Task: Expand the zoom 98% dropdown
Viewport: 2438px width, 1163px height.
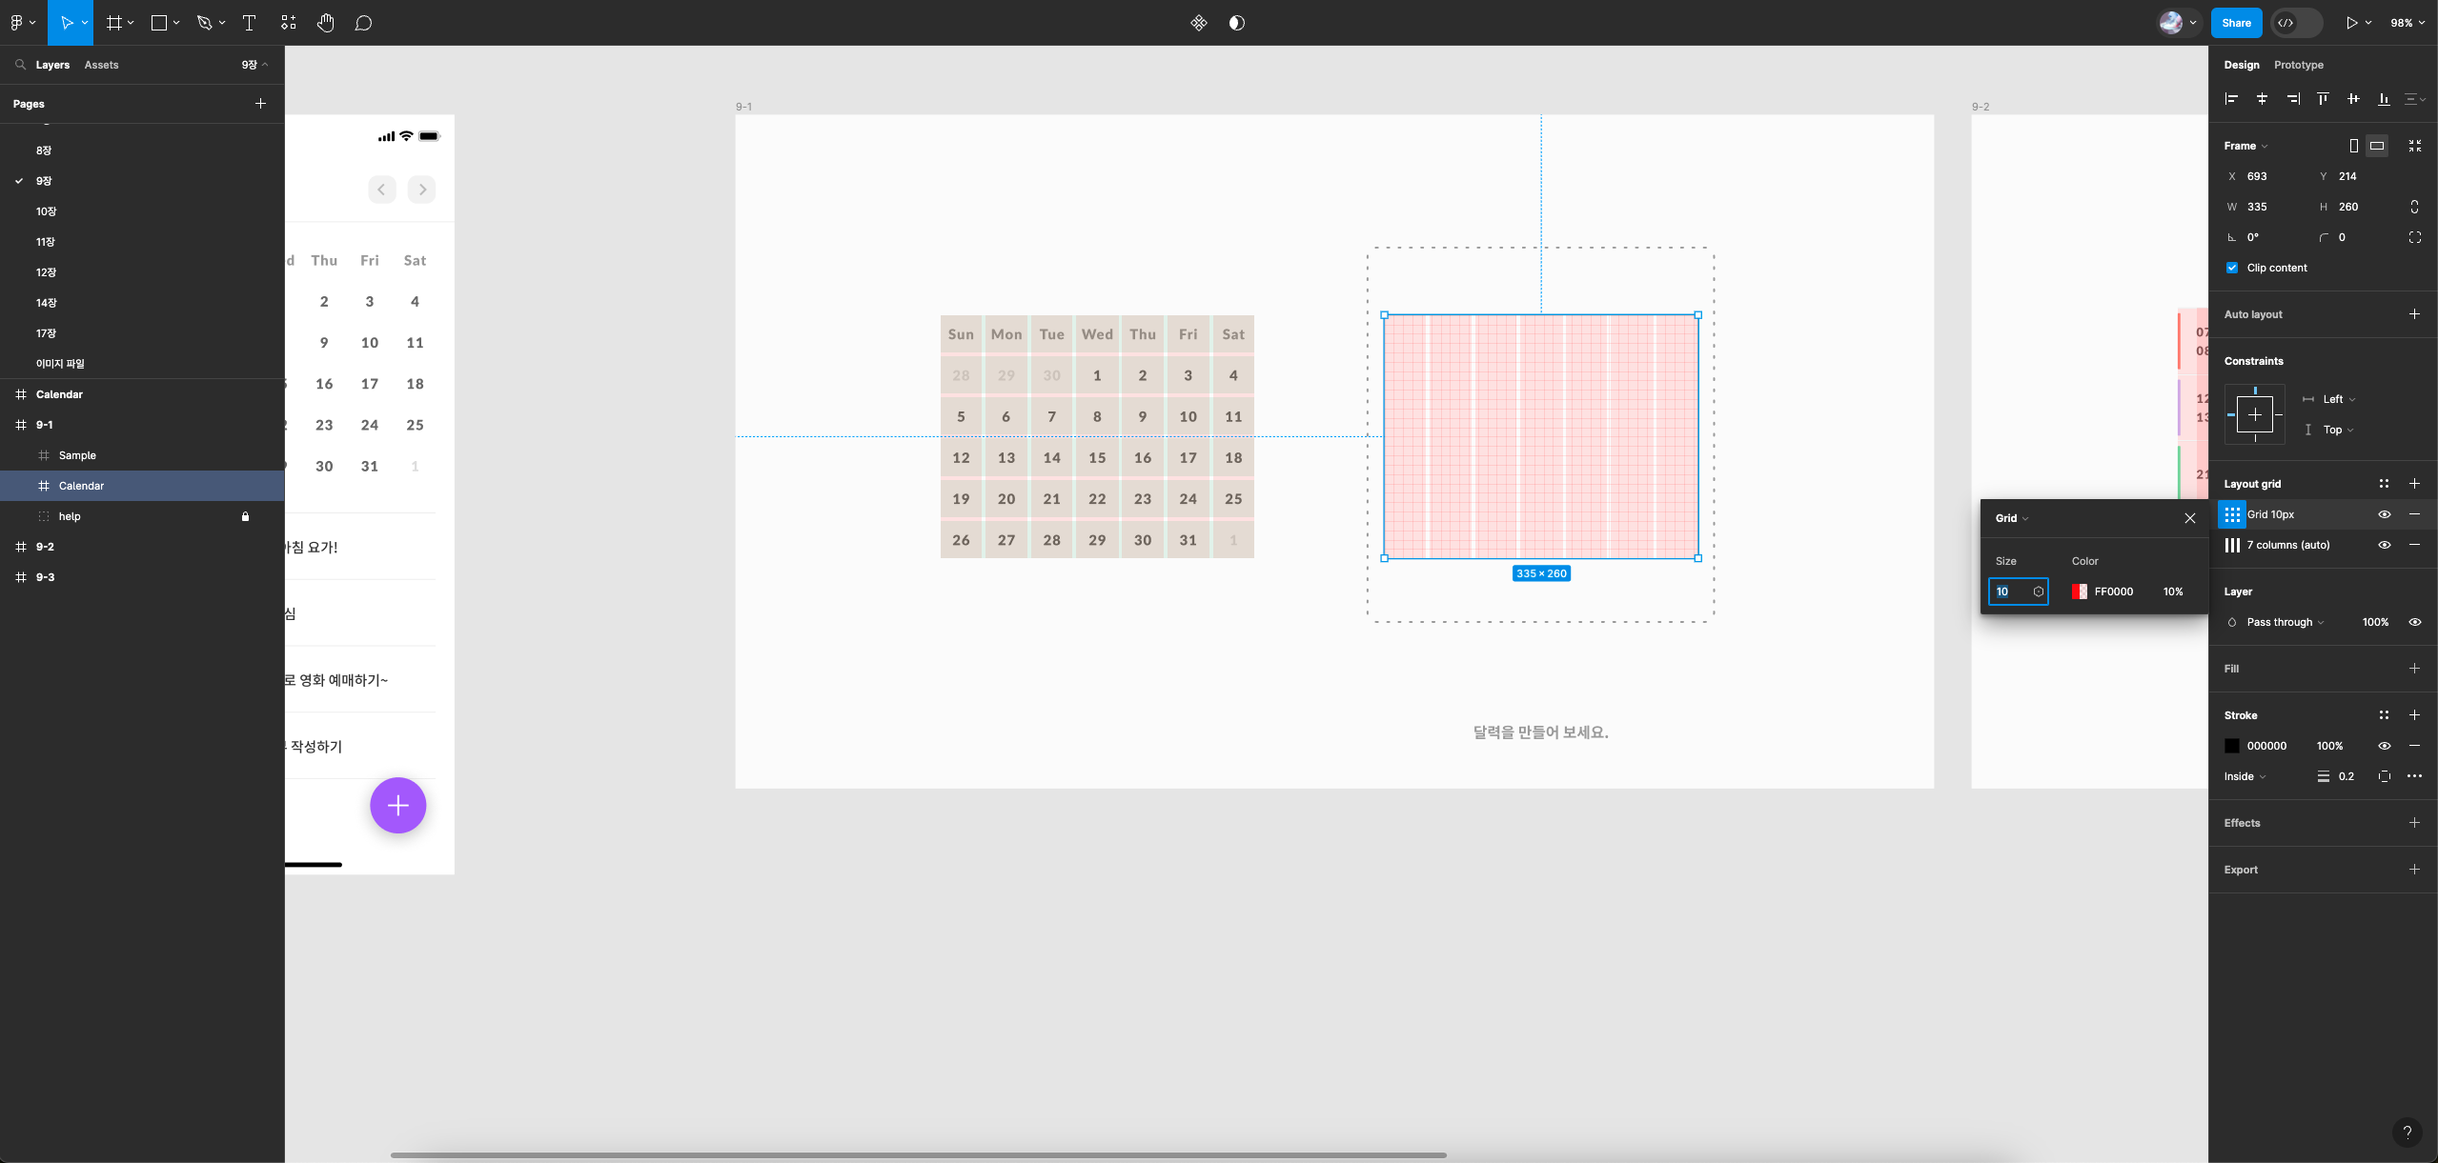Action: tap(2407, 23)
